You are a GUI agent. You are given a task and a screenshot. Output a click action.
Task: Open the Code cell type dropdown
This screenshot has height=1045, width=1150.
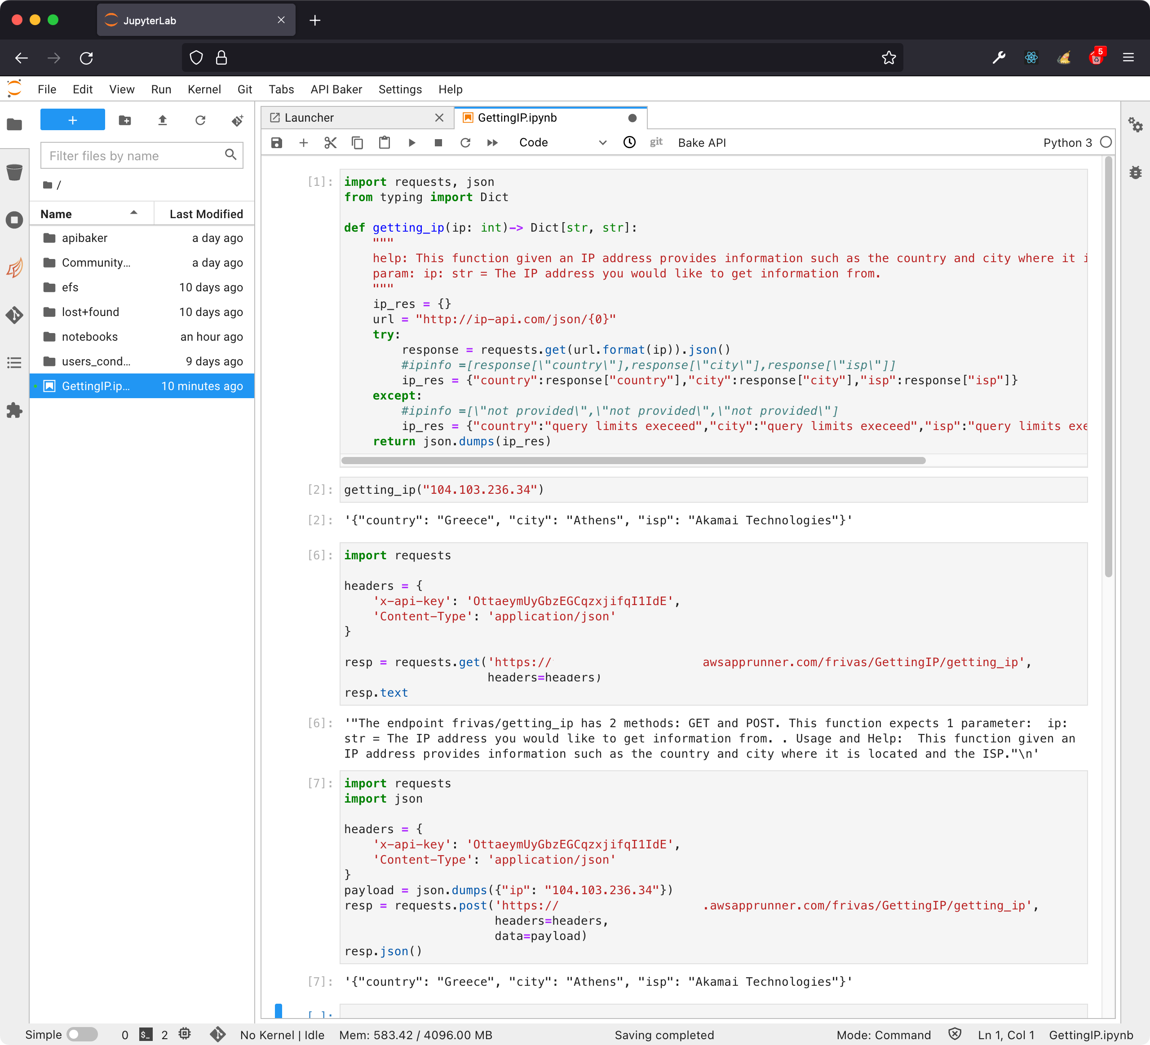pyautogui.click(x=562, y=143)
